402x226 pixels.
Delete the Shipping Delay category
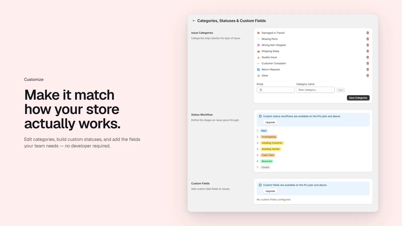tap(368, 51)
